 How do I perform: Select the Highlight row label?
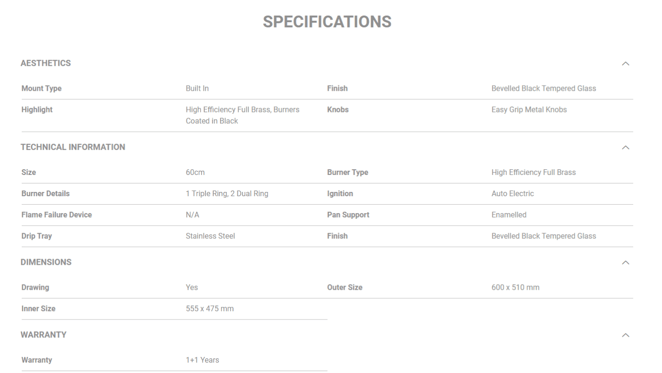37,110
